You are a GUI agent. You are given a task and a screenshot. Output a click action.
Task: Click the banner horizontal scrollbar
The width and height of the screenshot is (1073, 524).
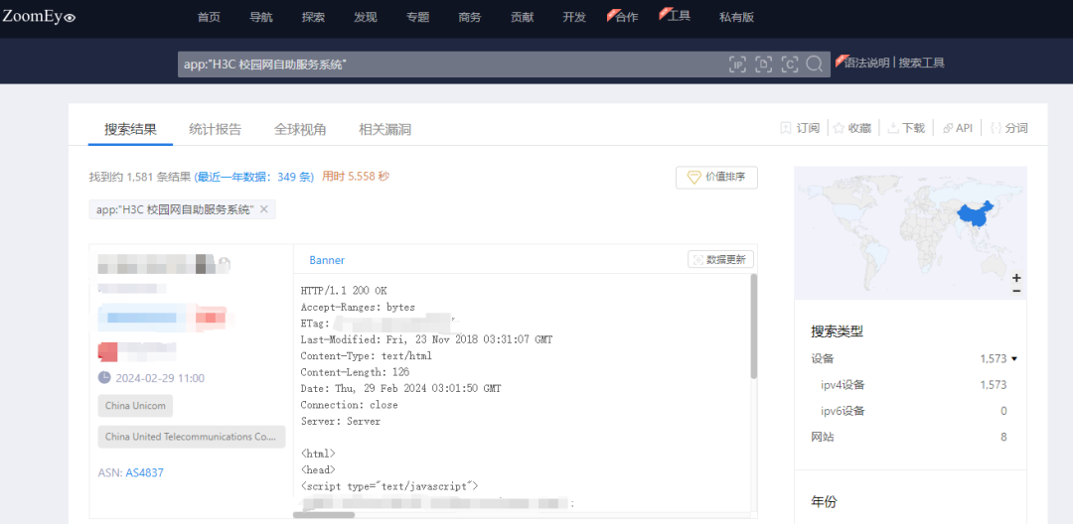coord(324,514)
